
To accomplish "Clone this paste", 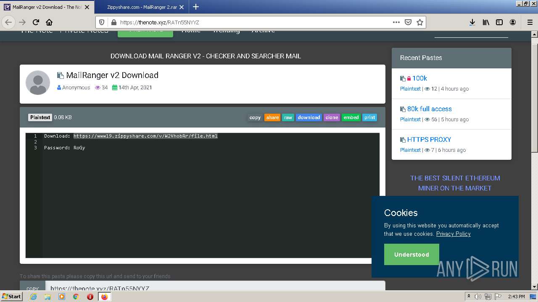I will click(332, 117).
